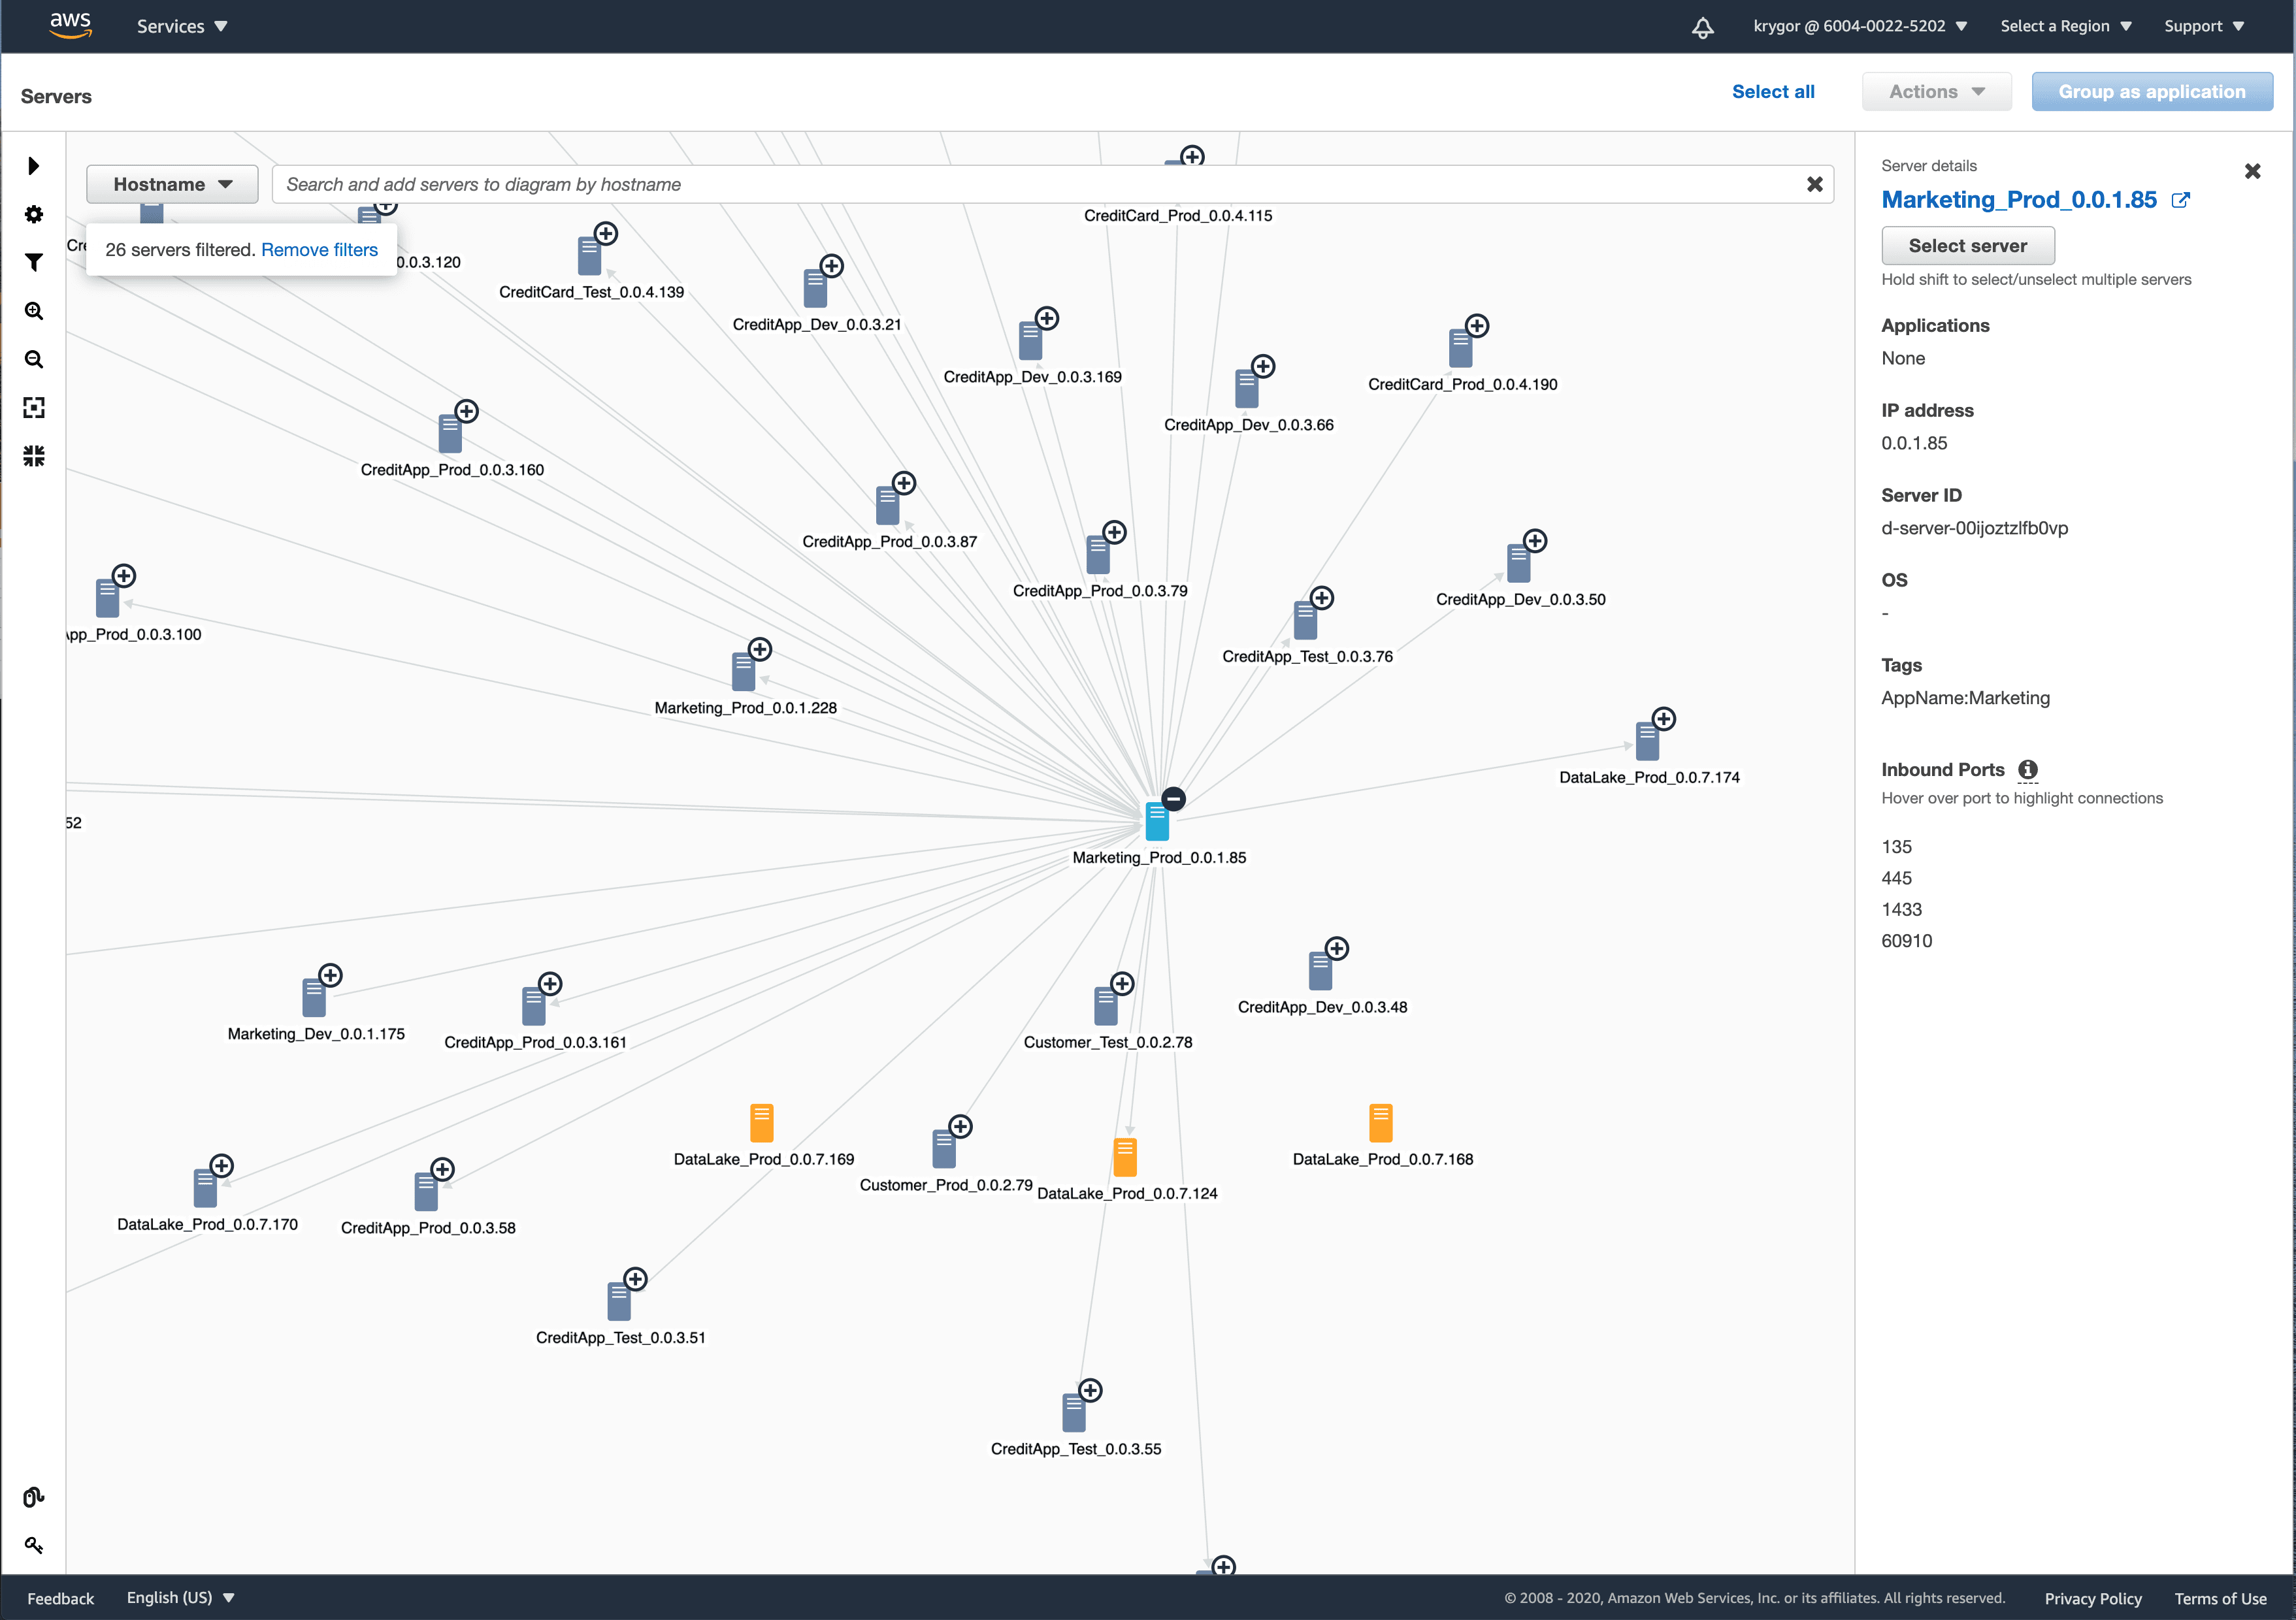Open the Actions dropdown
2296x1620 pixels.
(x=1936, y=91)
